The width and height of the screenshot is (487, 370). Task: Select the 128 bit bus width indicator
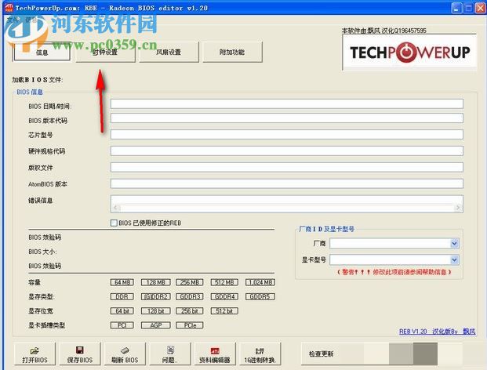[155, 310]
